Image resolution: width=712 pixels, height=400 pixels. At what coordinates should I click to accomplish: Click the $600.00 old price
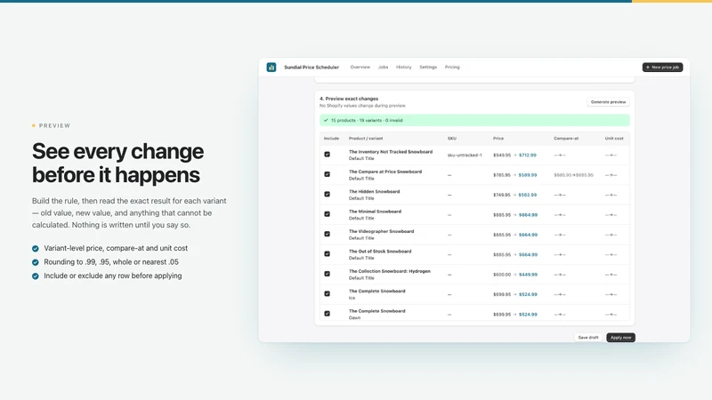click(x=502, y=275)
